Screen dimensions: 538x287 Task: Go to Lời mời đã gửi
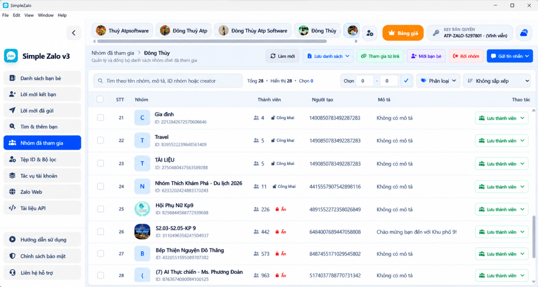click(x=42, y=110)
